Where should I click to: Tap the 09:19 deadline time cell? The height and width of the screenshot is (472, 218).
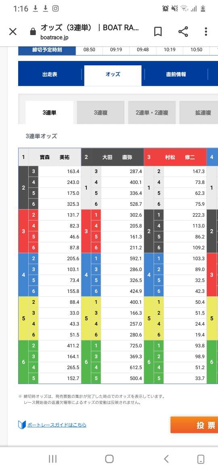click(x=116, y=50)
